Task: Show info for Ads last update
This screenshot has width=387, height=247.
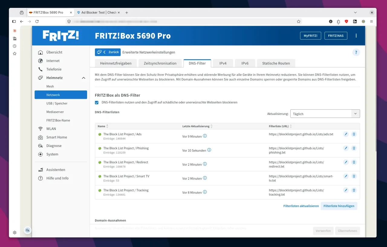Action: (205, 136)
